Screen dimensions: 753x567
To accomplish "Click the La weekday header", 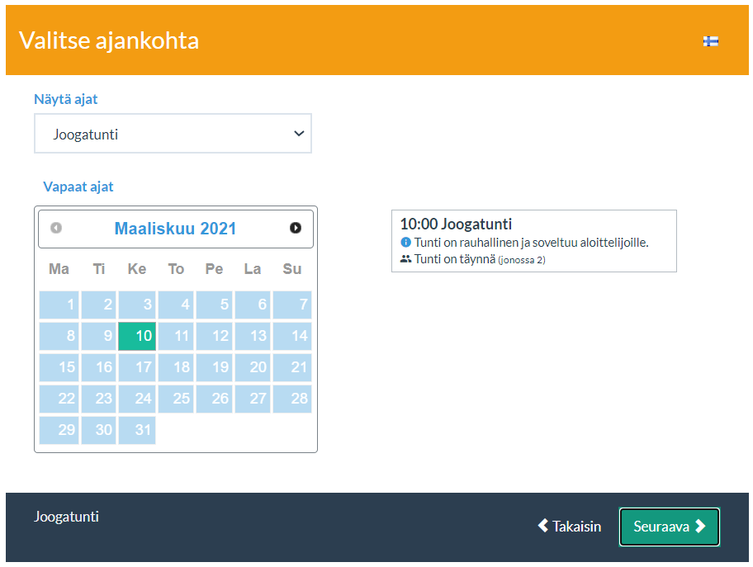I will (x=253, y=269).
